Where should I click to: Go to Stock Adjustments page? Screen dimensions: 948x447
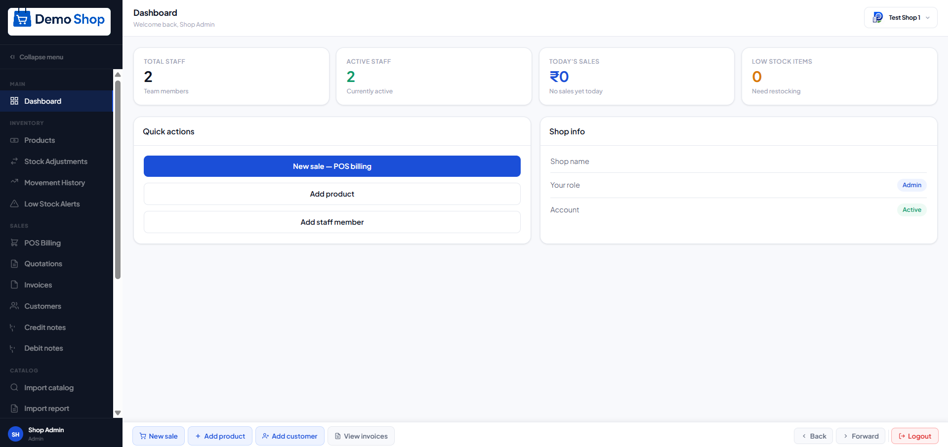tap(56, 162)
